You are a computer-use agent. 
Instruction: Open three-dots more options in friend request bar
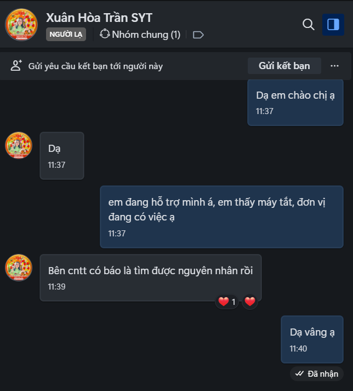click(334, 66)
